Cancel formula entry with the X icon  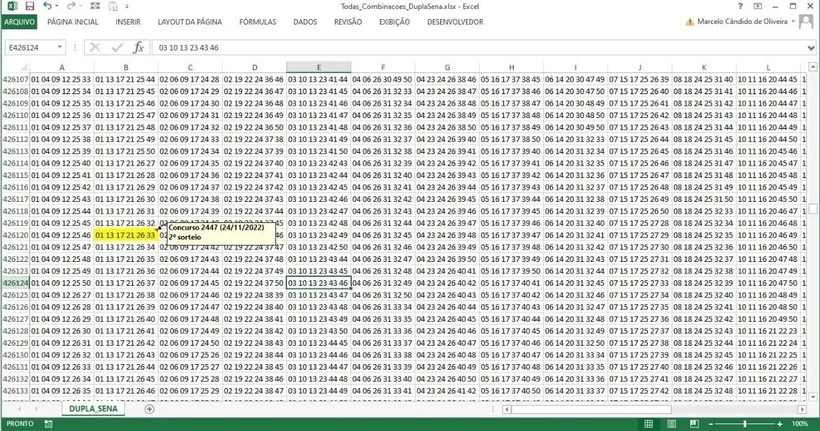coord(95,47)
